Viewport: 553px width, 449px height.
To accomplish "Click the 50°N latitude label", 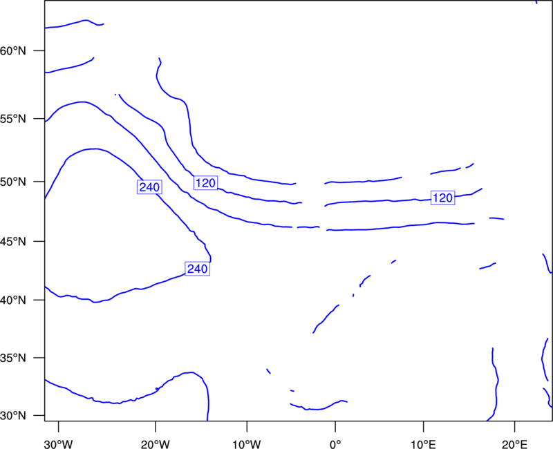I will pyautogui.click(x=13, y=182).
